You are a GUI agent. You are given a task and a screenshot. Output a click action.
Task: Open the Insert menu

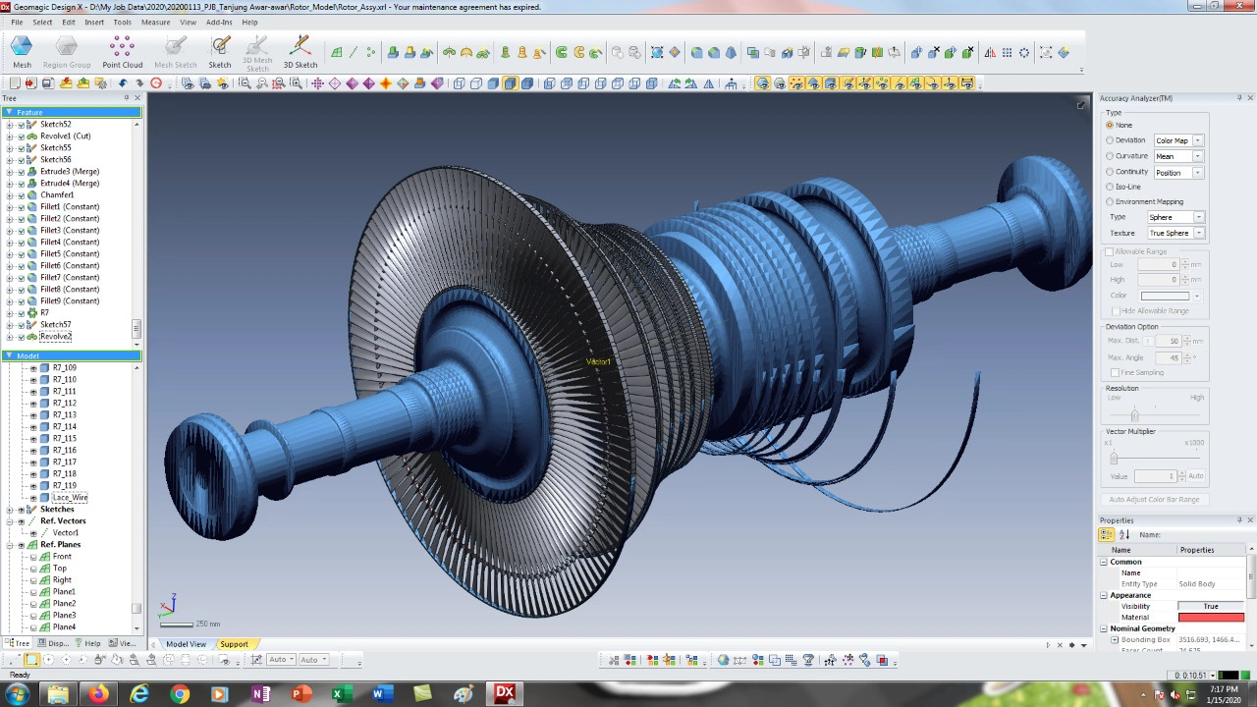click(94, 22)
